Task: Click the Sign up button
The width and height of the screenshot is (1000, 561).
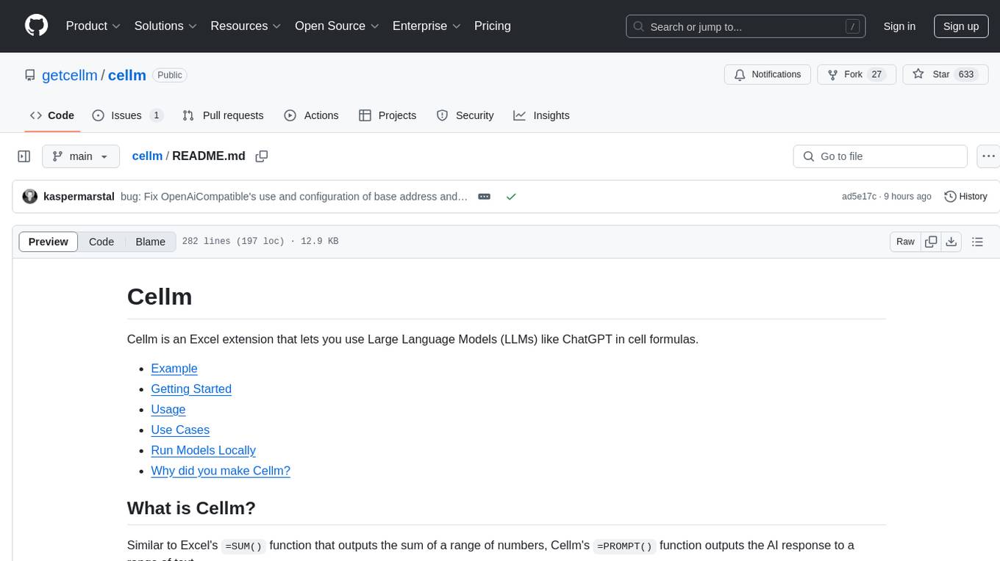Action: click(x=961, y=26)
